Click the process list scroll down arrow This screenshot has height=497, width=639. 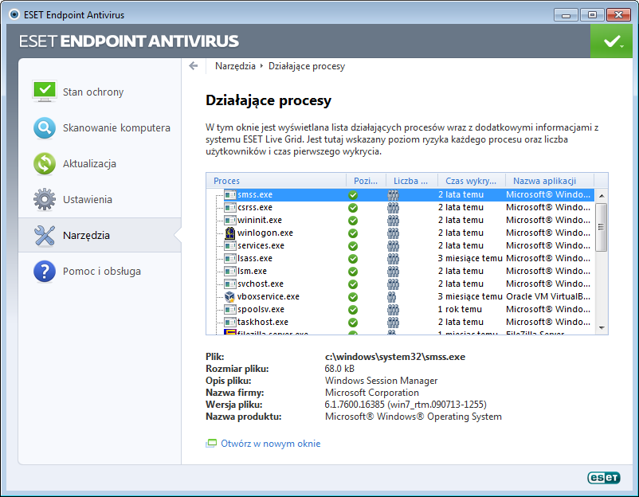click(x=602, y=328)
